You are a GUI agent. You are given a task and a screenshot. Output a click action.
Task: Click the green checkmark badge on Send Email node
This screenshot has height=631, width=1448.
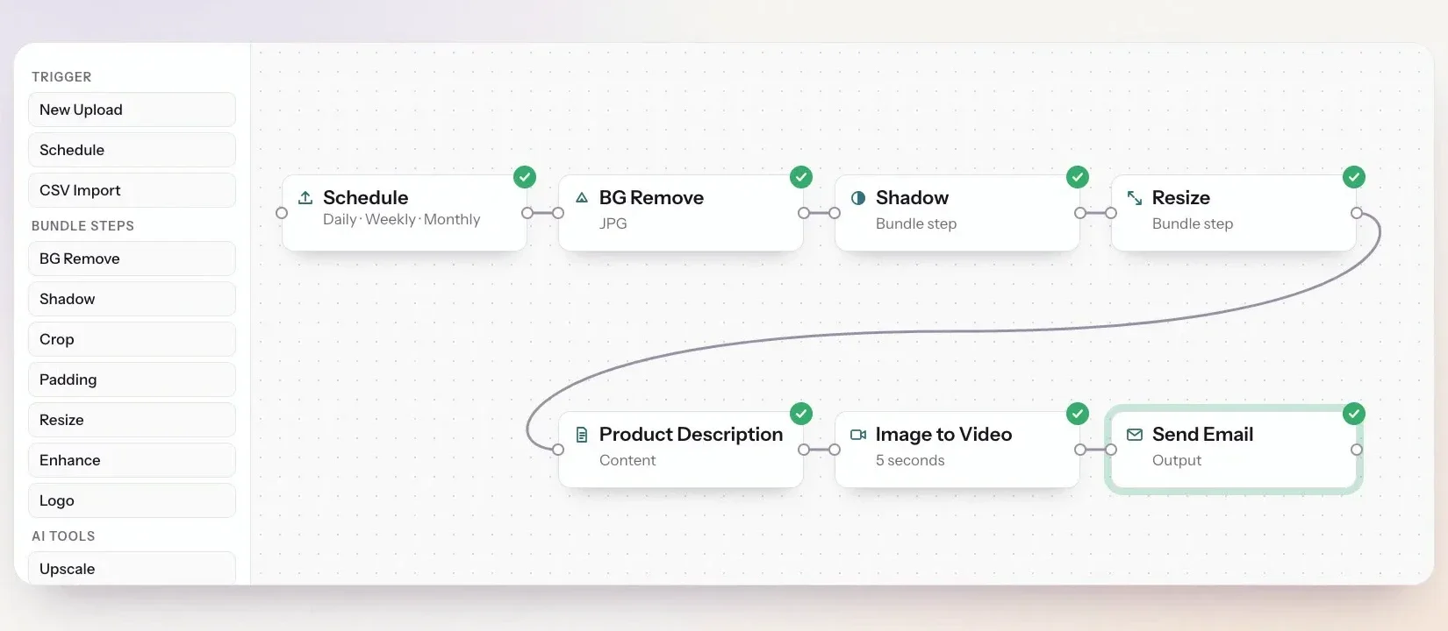coord(1354,414)
